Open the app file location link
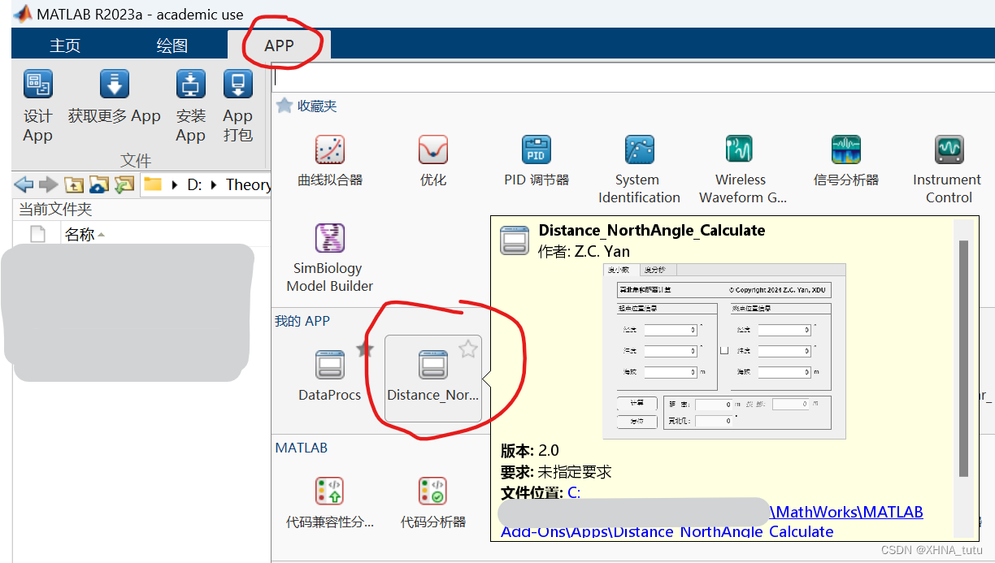Screen dimensions: 995x563 [x=711, y=513]
